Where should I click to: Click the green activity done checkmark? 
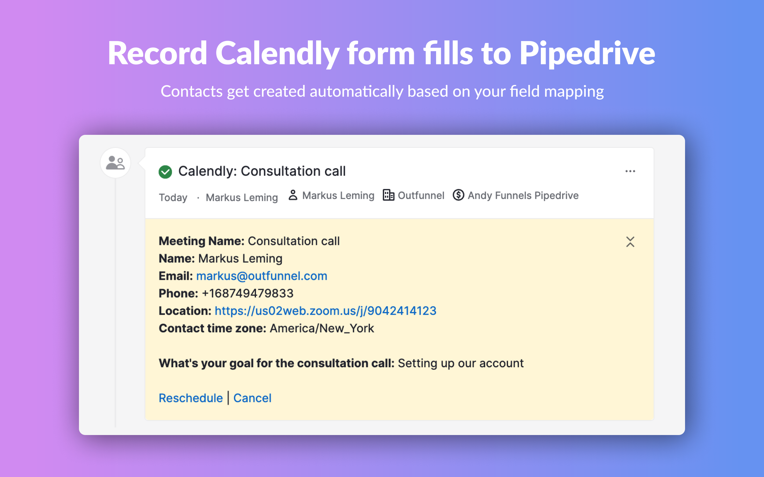tap(165, 172)
